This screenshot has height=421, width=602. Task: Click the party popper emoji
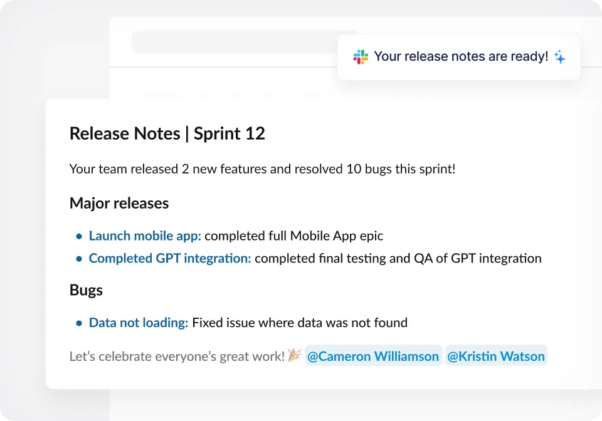pos(295,355)
